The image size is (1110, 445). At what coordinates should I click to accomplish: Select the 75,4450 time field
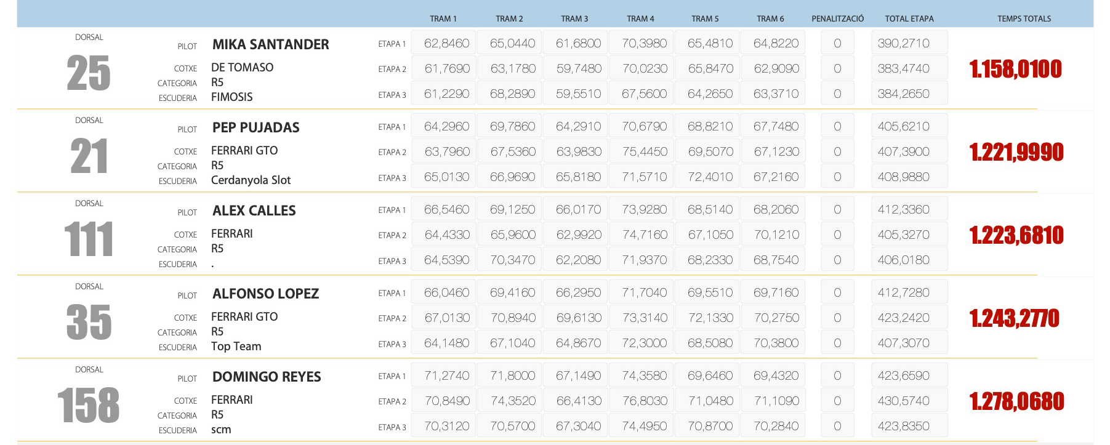click(644, 151)
